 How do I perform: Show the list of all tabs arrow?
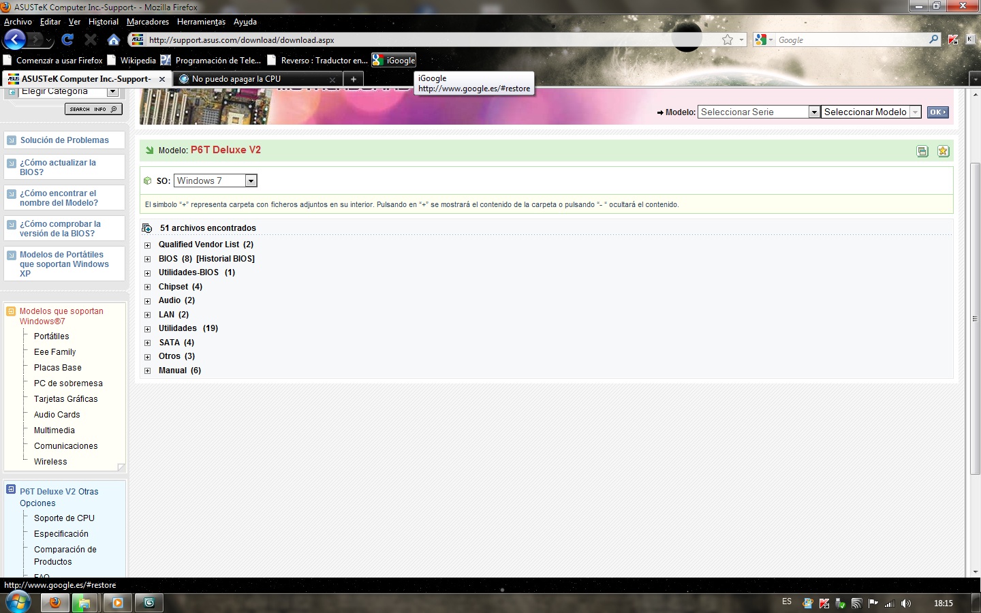pyautogui.click(x=975, y=79)
